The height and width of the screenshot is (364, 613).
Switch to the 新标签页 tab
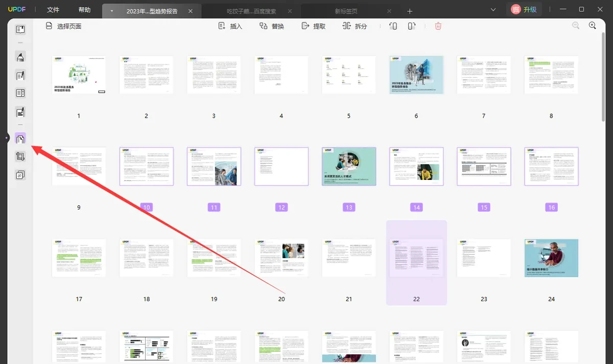pos(346,11)
